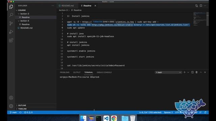Open the Run and Debug view
The width and height of the screenshot is (216, 121).
11,32
